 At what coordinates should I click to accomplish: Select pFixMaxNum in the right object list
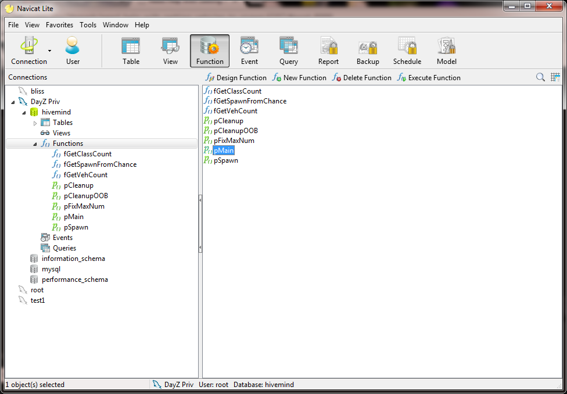pos(234,141)
